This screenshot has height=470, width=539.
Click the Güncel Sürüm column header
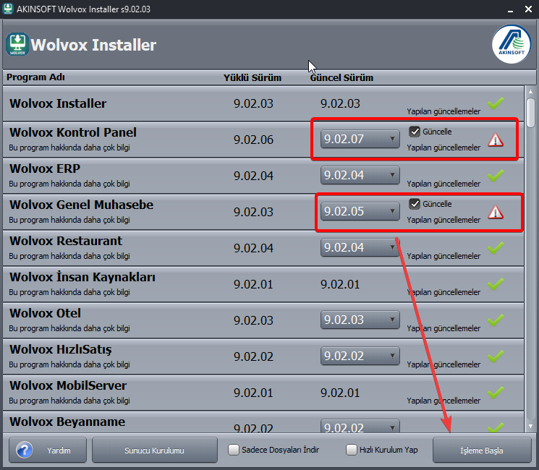[341, 78]
